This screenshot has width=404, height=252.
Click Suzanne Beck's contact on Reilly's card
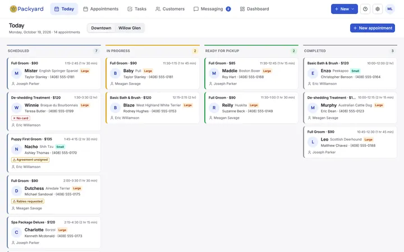(x=247, y=111)
